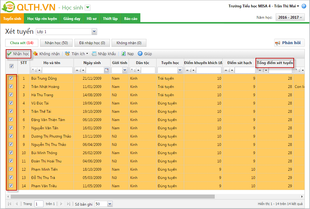Toggle the select-all checkbox in table header

[11, 66]
